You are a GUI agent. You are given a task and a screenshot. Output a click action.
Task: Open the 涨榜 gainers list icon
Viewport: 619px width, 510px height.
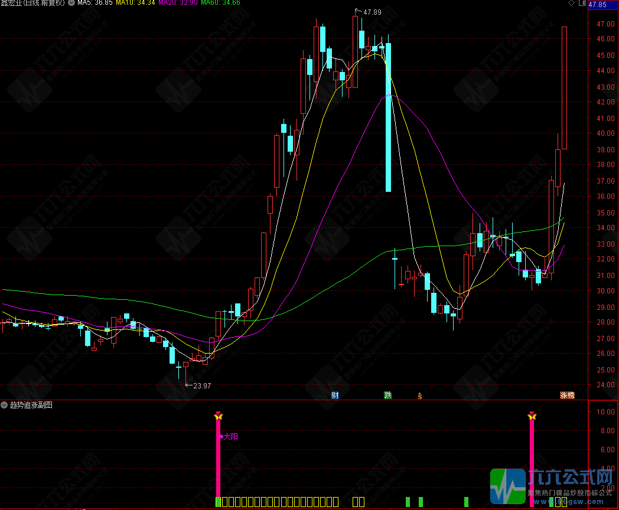click(x=567, y=395)
